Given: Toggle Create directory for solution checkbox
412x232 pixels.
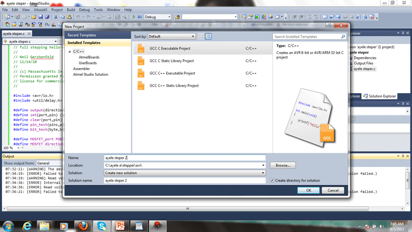Looking at the screenshot, I should 272,180.
